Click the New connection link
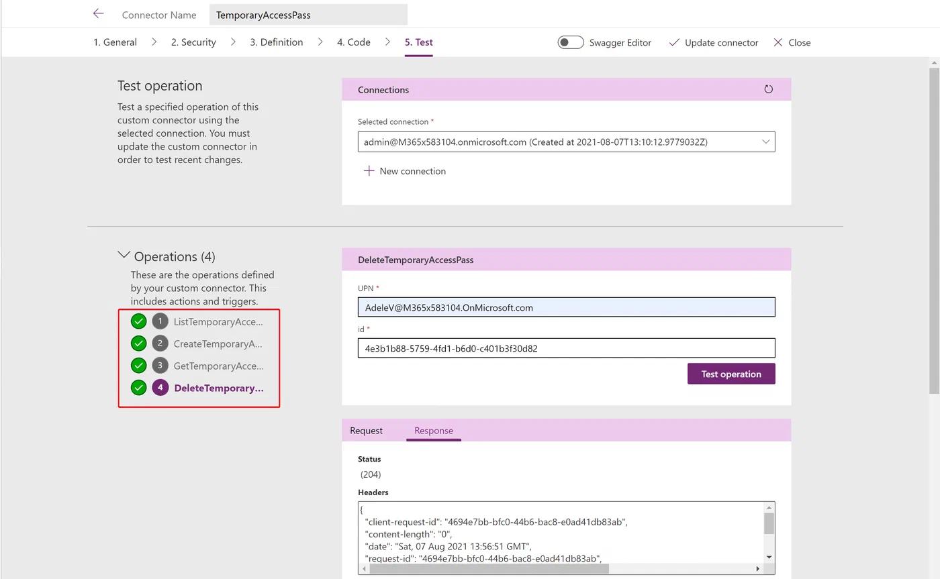The height and width of the screenshot is (579, 940). pyautogui.click(x=412, y=171)
